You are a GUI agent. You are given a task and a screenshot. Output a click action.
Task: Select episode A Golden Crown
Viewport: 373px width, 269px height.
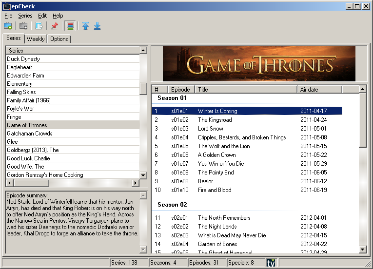pyautogui.click(x=247, y=155)
